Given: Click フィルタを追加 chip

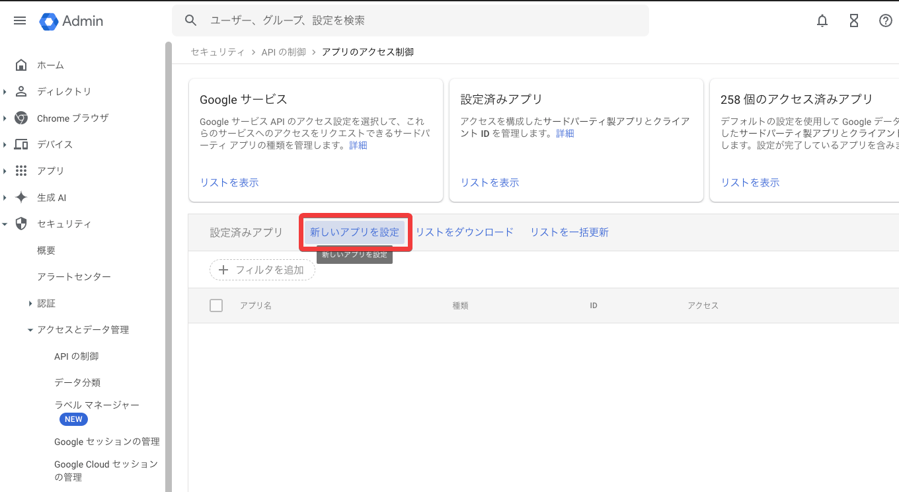Looking at the screenshot, I should pos(262,270).
